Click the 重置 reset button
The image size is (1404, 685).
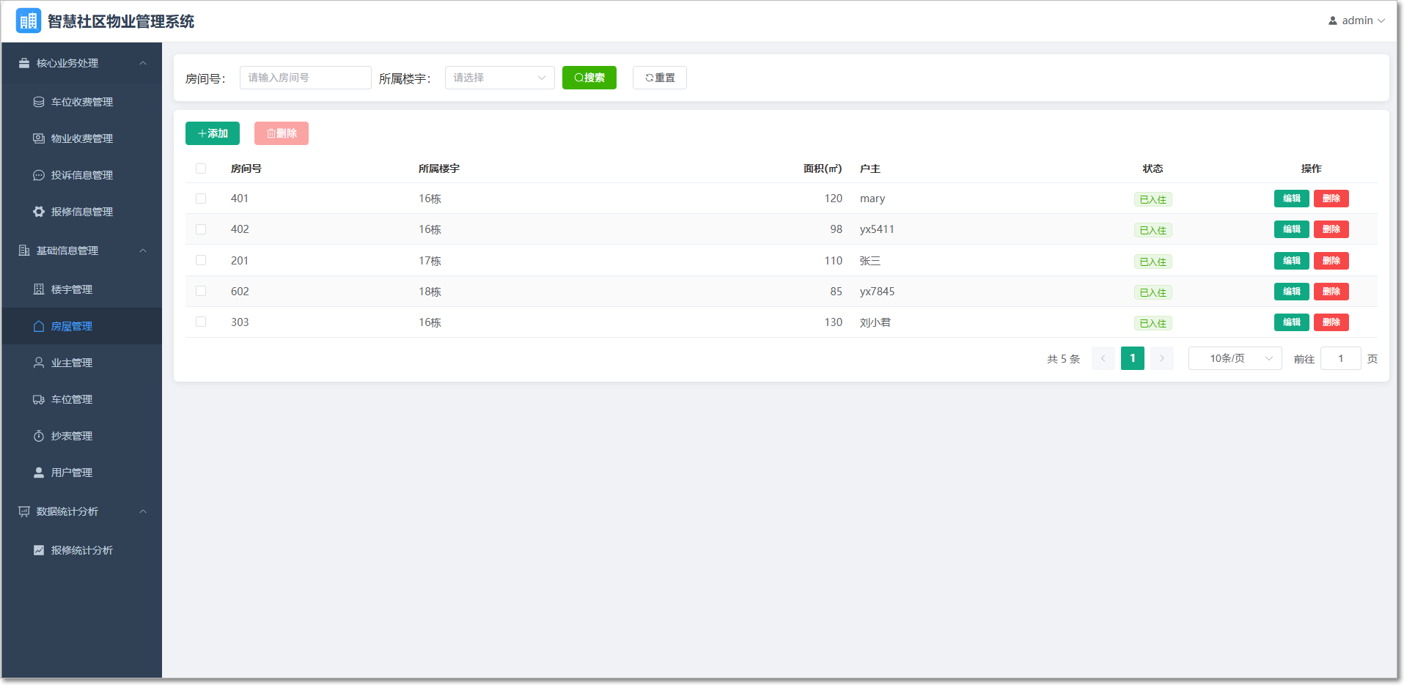click(660, 78)
